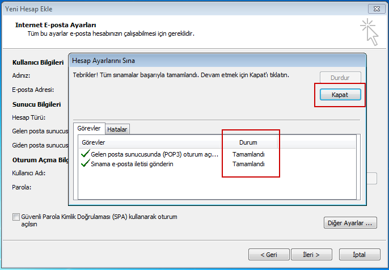Open Diğer Ayarlar settings
This screenshot has height=270, width=389.
pyautogui.click(x=350, y=223)
